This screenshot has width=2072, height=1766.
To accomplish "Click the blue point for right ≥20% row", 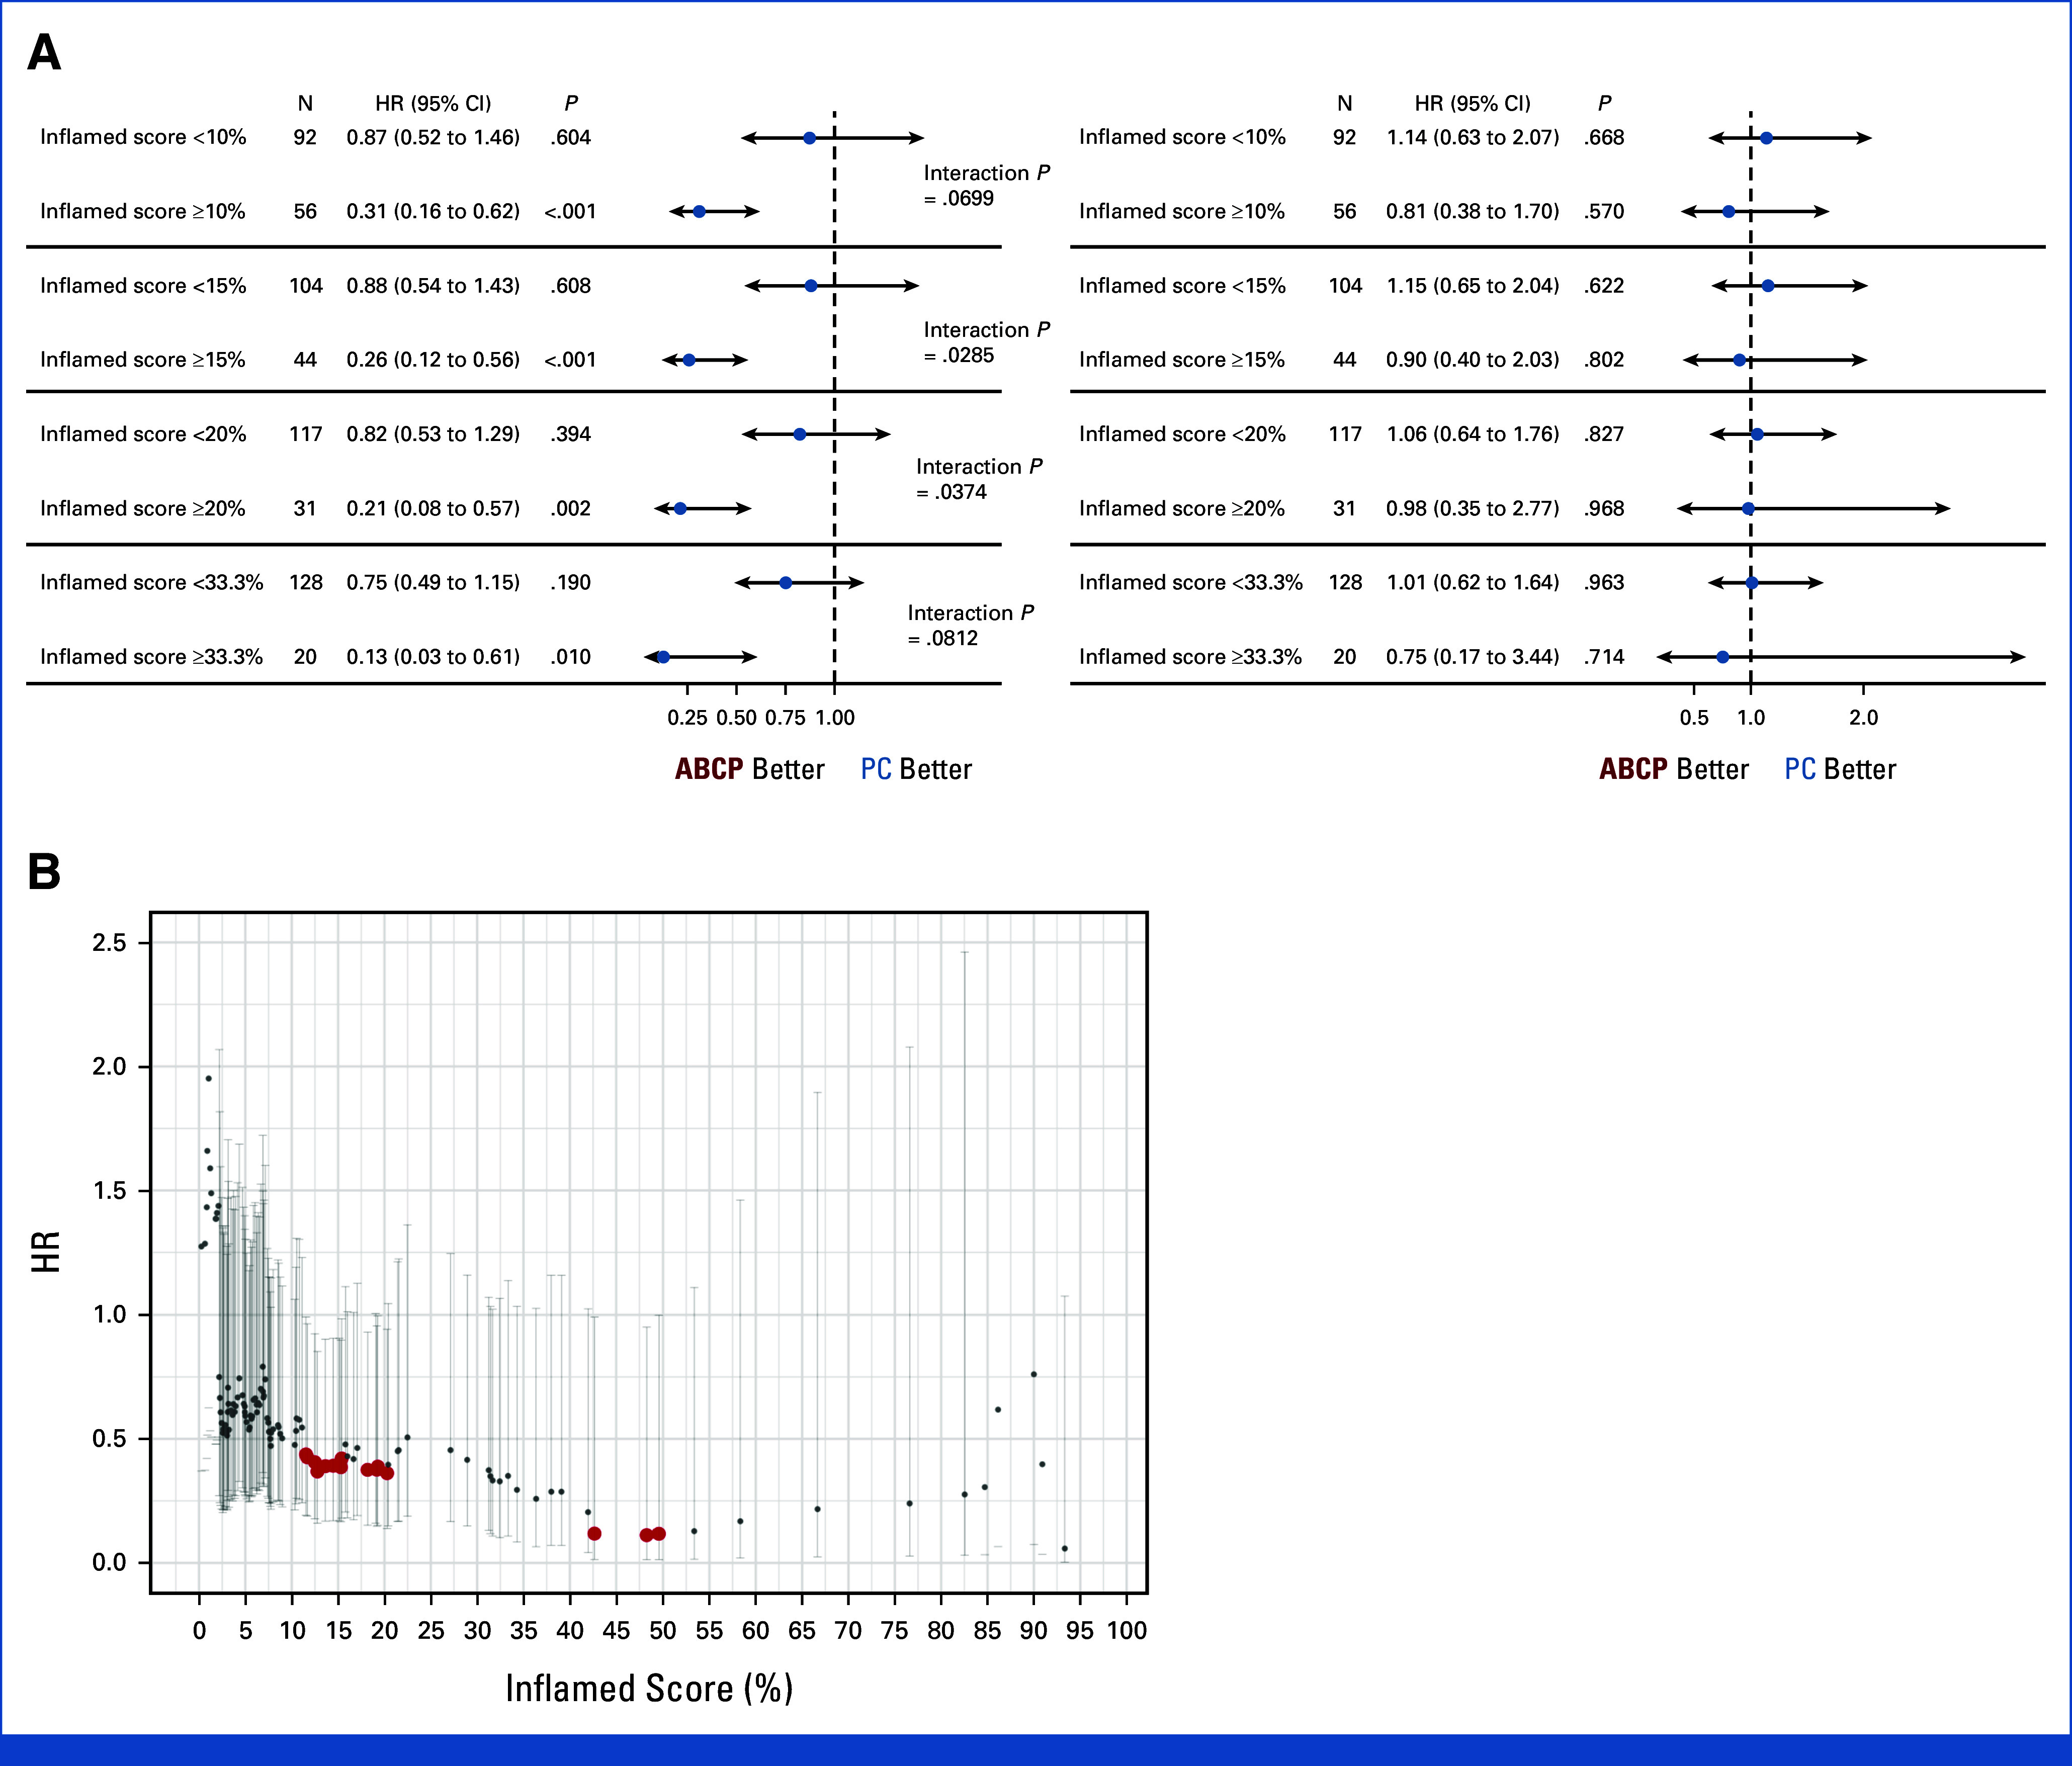I will click(1748, 509).
